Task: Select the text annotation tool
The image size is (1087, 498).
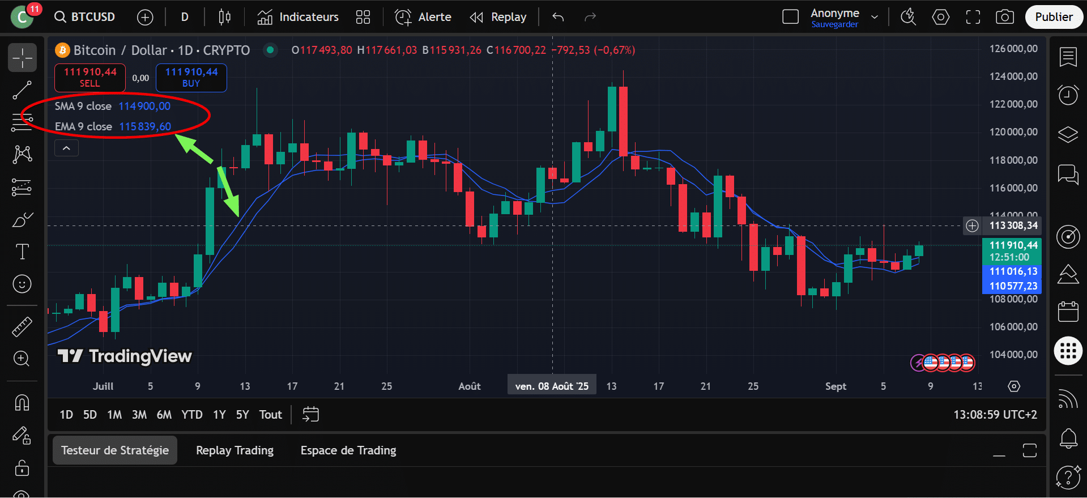Action: point(22,252)
